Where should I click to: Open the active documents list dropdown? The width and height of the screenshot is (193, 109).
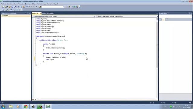click(x=157, y=13)
